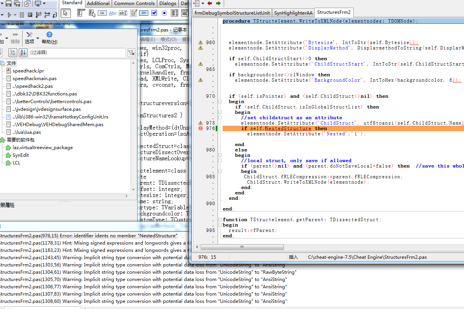Viewport: 464px width, 309px height.
Task: Collapse code fold at line 971 begin
Action: [220, 102]
